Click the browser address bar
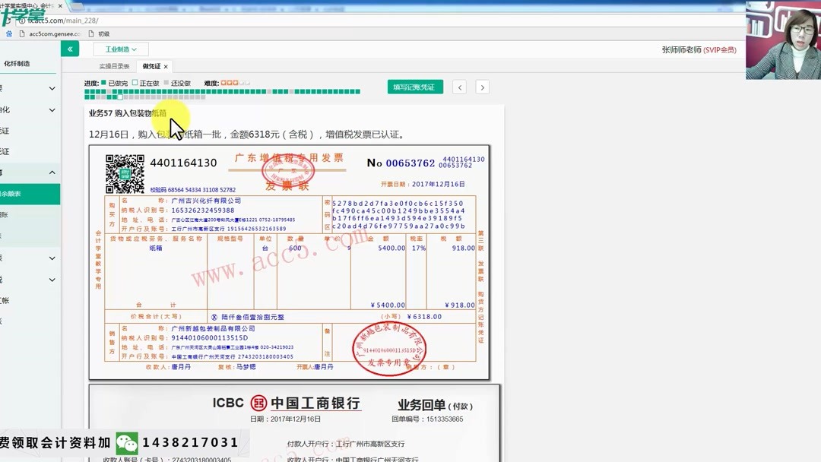 tap(152, 21)
